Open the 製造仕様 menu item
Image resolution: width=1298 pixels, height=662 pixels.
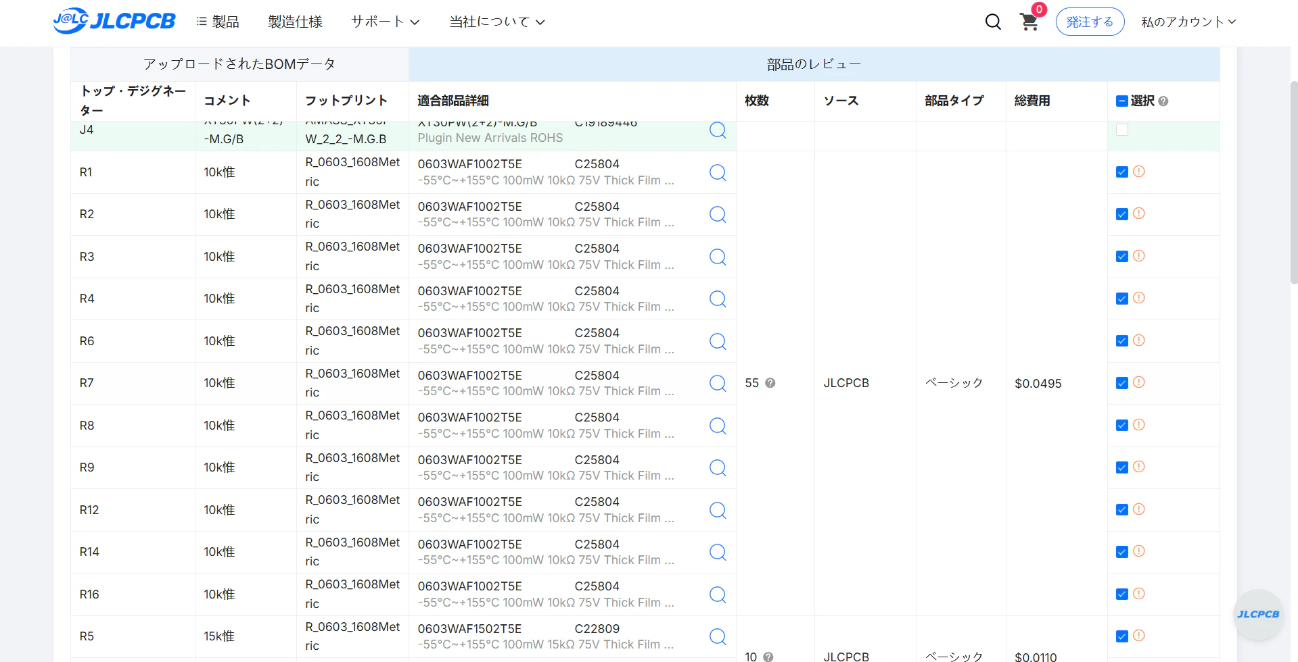tap(295, 22)
